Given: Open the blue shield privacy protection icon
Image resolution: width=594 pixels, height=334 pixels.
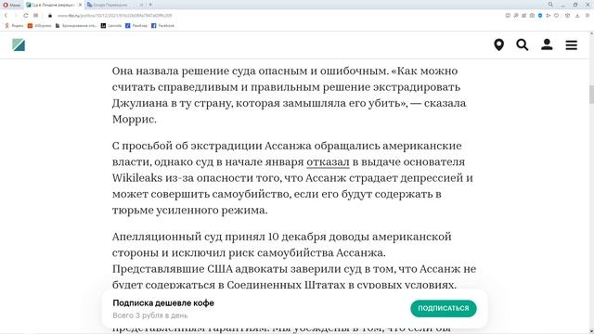Looking at the screenshot, I should [540, 16].
